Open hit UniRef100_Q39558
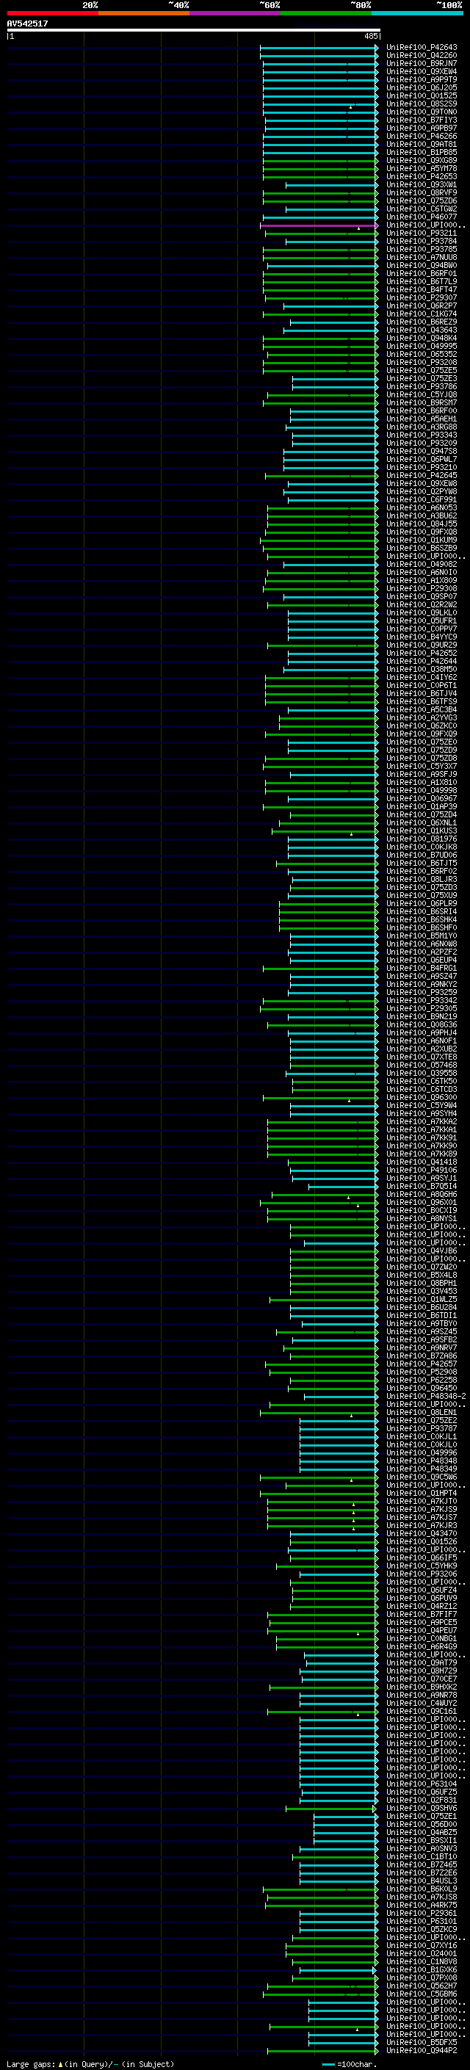 pyautogui.click(x=422, y=1074)
